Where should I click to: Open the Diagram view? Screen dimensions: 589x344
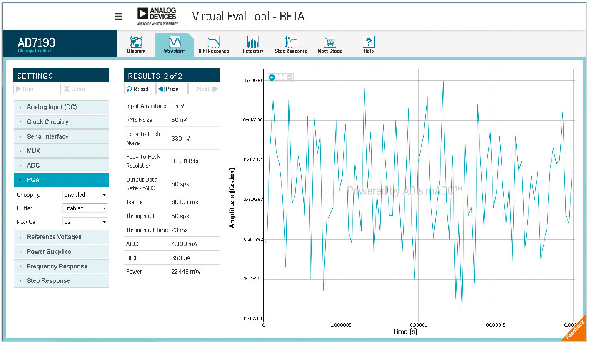(136, 45)
